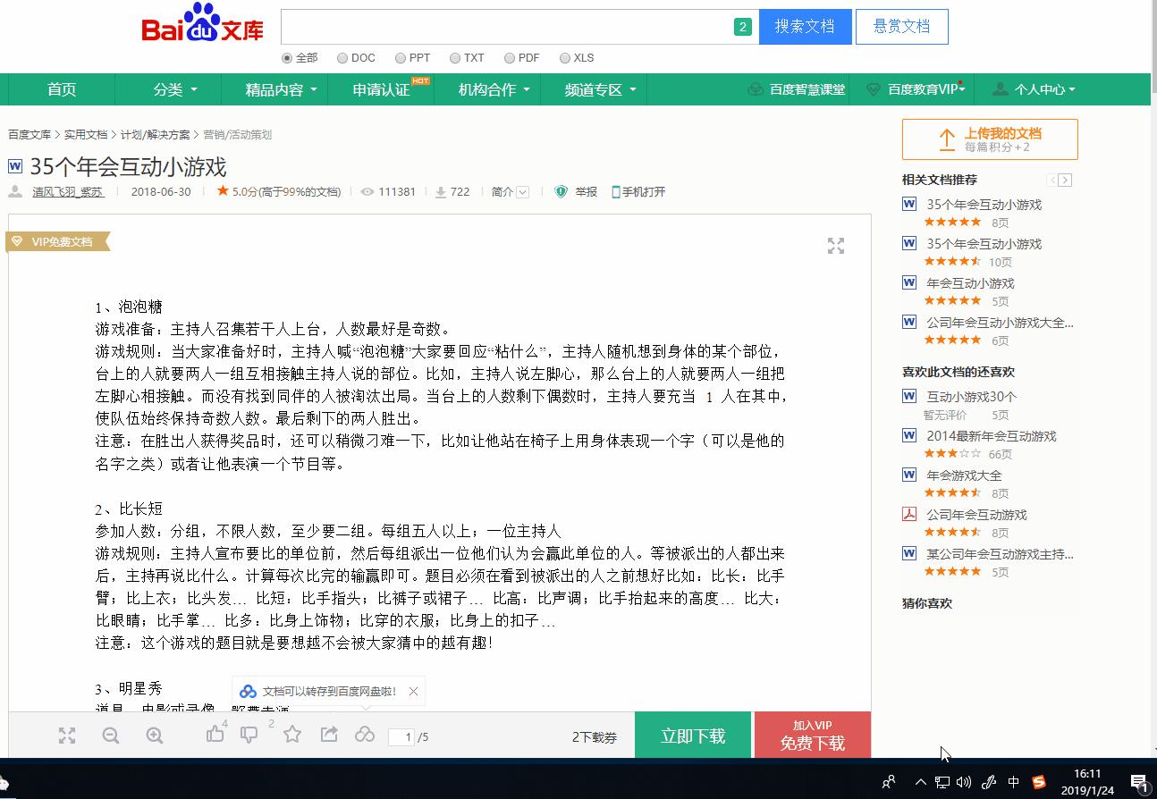Share the document via the share icon
Viewport: 1157px width, 799px height.
(328, 735)
